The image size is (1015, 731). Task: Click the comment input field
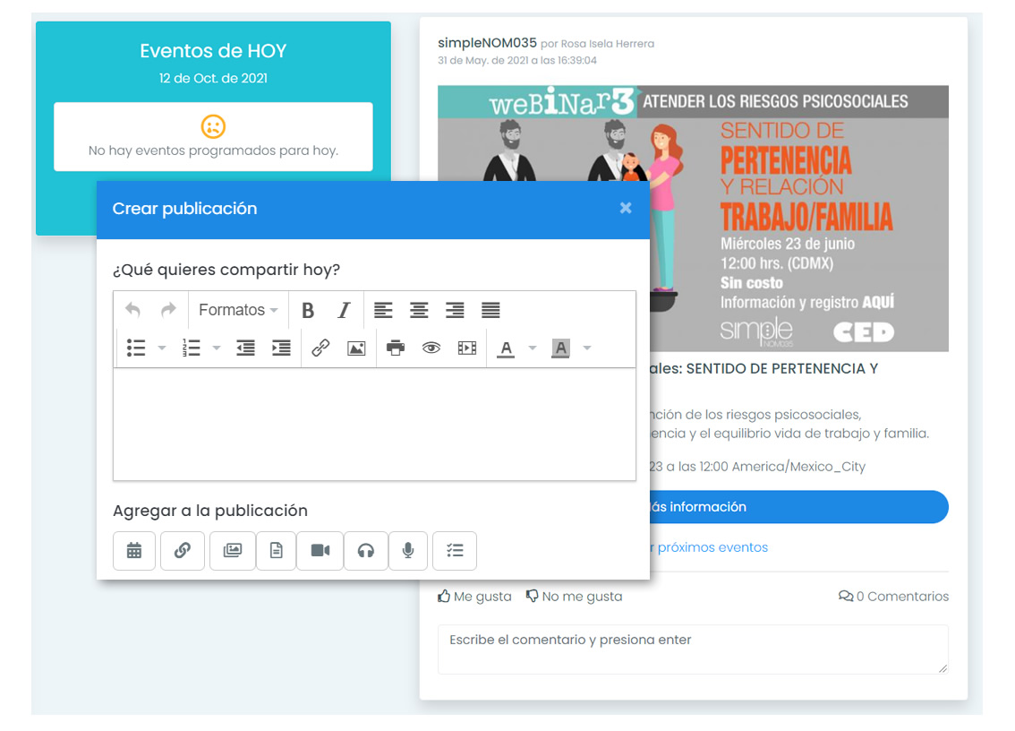[x=692, y=649]
